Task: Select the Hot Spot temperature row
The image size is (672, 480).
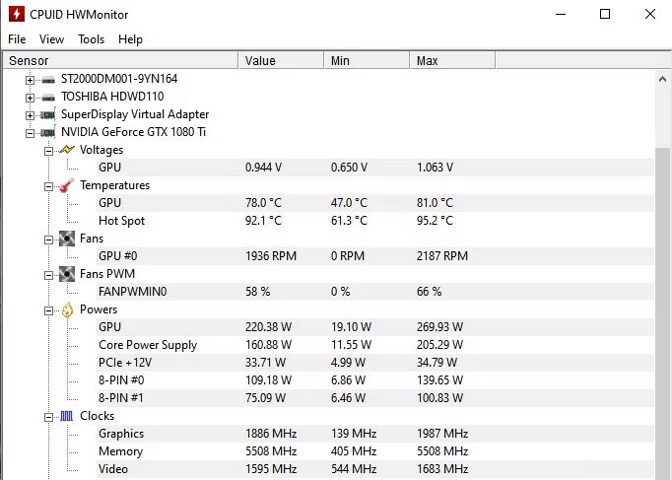Action: point(375,221)
